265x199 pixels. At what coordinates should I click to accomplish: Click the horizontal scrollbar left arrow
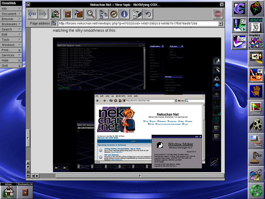point(33,176)
